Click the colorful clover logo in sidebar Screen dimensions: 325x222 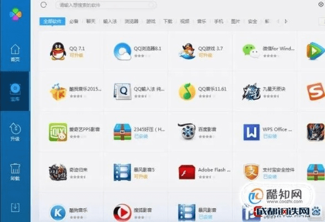16,14
